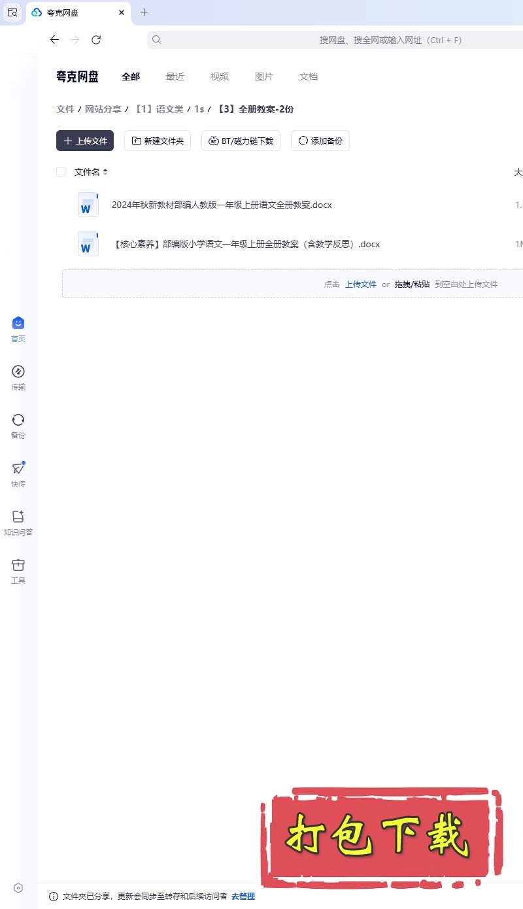Open the 工具 tools sidebar icon

18,565
